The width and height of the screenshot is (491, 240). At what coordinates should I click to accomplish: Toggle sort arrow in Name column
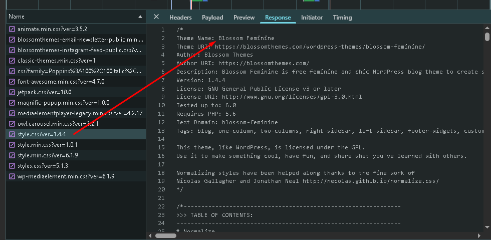(x=140, y=17)
